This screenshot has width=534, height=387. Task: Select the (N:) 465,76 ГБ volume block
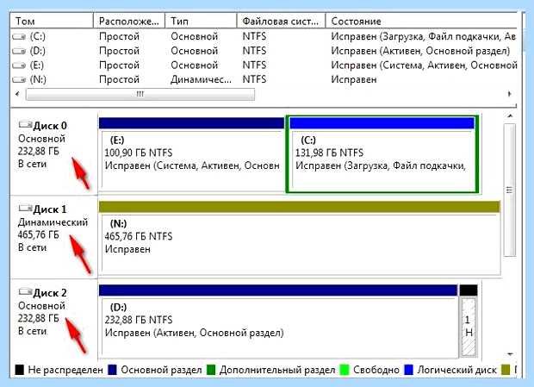300,237
